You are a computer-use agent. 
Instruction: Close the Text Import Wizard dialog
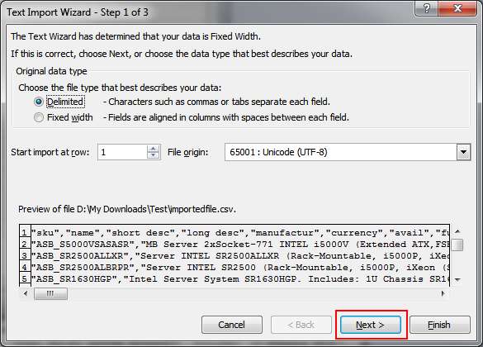point(457,7)
